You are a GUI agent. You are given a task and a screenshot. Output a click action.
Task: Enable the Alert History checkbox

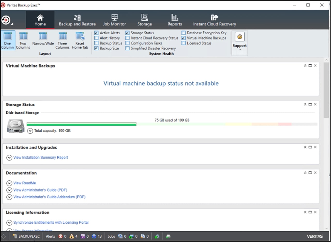coord(96,38)
